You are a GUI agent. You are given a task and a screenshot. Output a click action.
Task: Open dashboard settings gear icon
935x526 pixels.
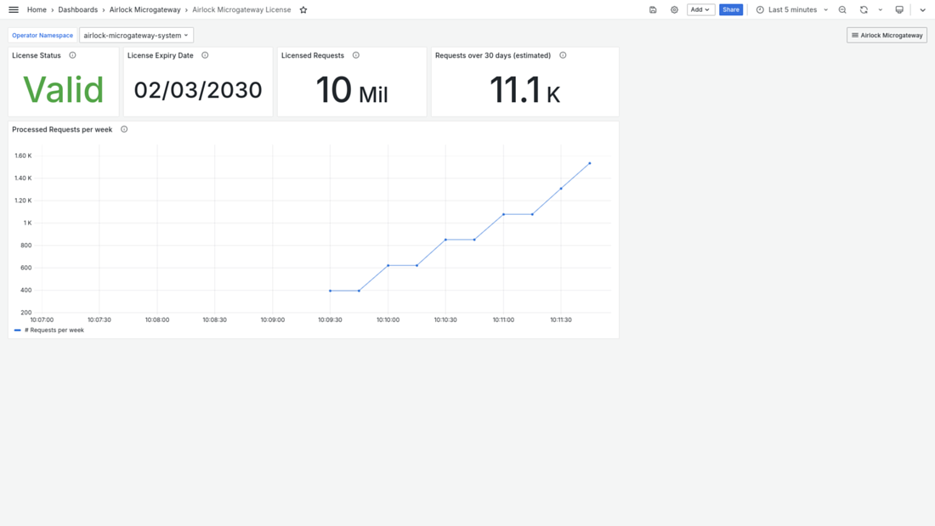click(674, 9)
